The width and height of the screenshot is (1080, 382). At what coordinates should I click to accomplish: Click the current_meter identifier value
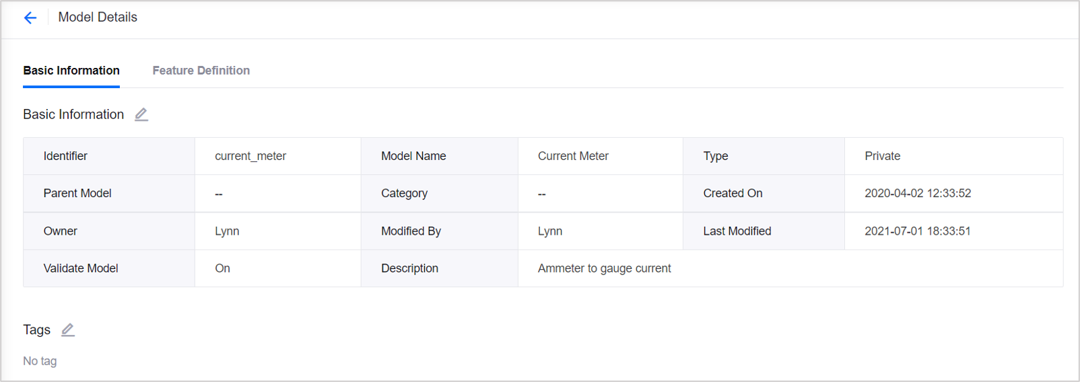(250, 156)
